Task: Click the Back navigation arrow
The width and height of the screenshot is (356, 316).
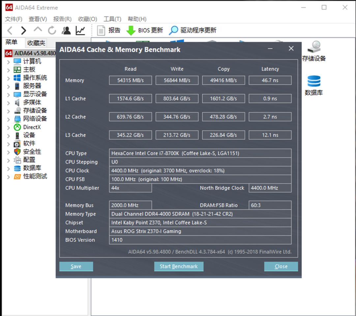Action: (x=10, y=30)
